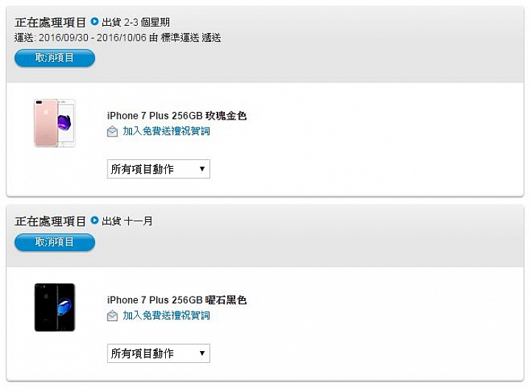This screenshot has width=531, height=388.
Task: Click 出貨 十一月 shipping status text
Action: pos(128,221)
